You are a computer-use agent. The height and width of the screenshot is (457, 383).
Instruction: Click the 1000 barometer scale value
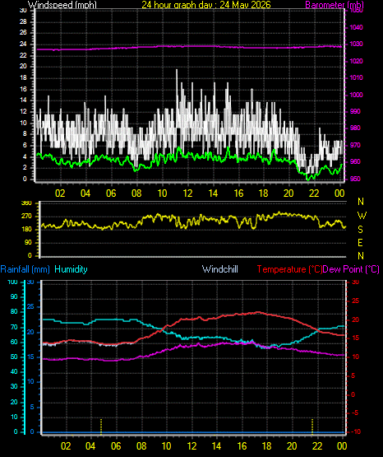click(356, 95)
